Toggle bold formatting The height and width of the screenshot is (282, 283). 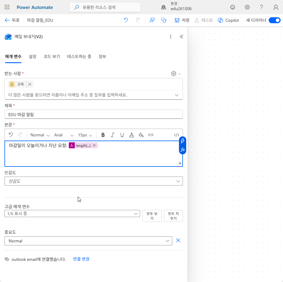click(x=103, y=135)
